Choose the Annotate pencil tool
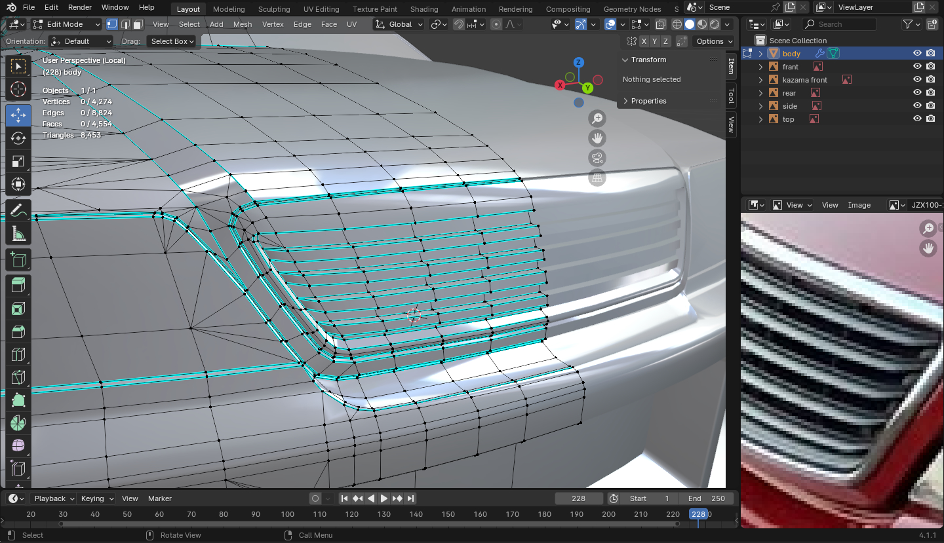The height and width of the screenshot is (543, 944). (x=18, y=210)
